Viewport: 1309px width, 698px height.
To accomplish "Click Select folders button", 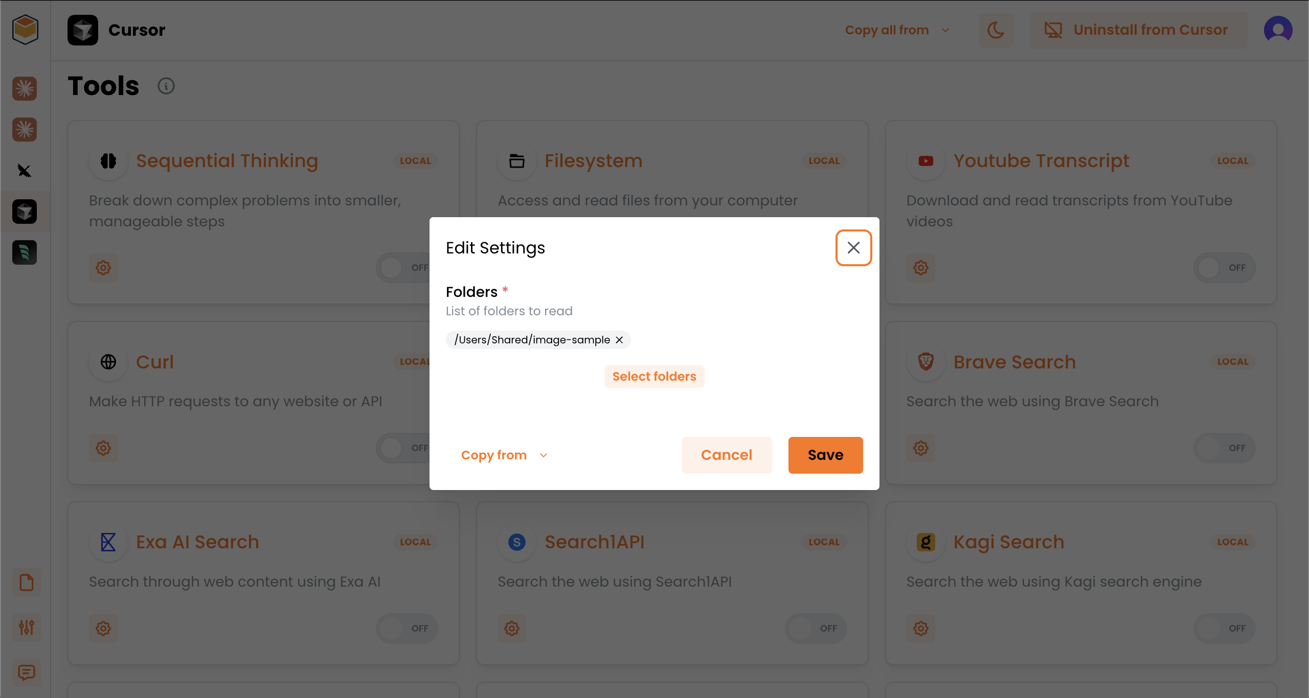I will 654,377.
